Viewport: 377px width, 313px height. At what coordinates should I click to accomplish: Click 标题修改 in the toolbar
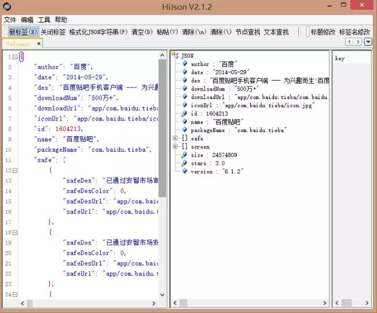(323, 32)
